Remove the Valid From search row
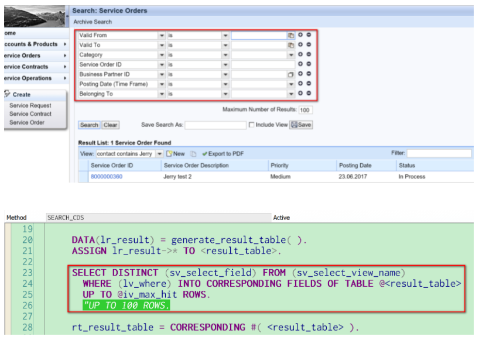The width and height of the screenshot is (479, 347). click(309, 35)
